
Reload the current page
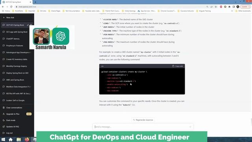click(11, 7)
